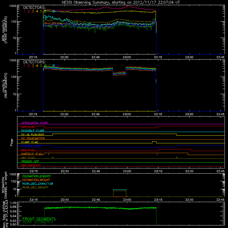Click DETECTORS: label in the front segments plot
This screenshot has width=228, height=228.
point(34,8)
